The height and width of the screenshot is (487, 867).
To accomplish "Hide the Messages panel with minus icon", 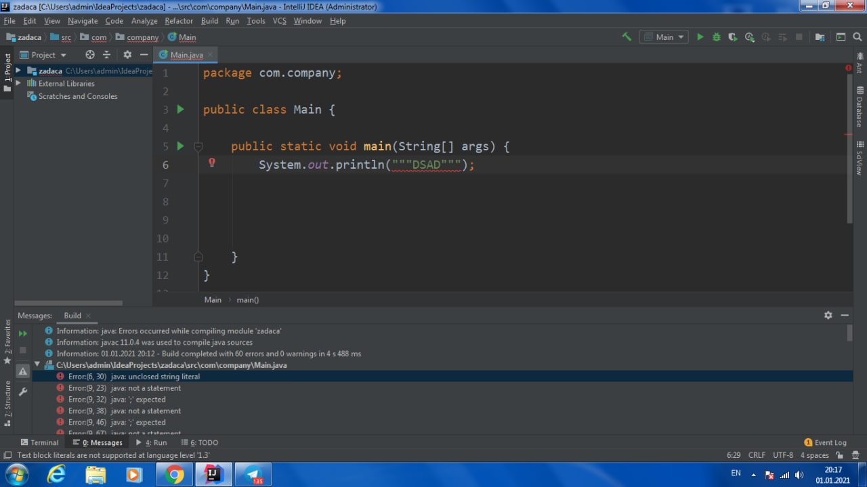I will point(845,316).
